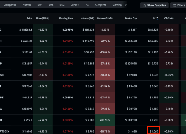Click the right chevron for more categories
The height and width of the screenshot is (134, 186).
pos(126,5)
